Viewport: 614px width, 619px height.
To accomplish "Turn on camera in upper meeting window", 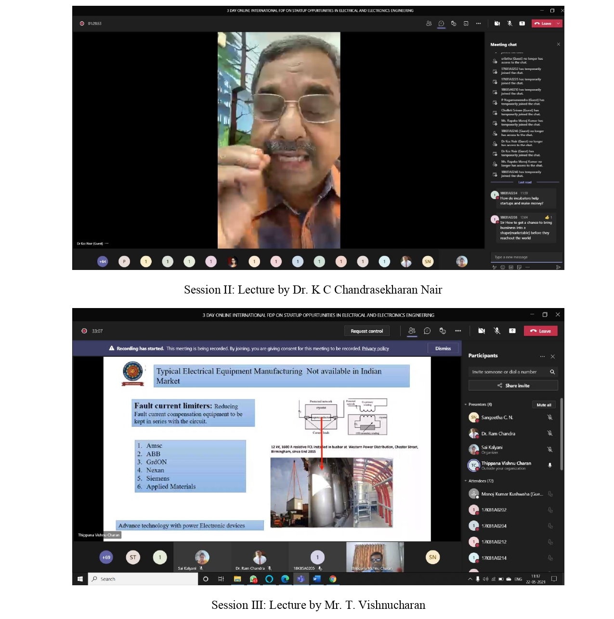I will (497, 23).
